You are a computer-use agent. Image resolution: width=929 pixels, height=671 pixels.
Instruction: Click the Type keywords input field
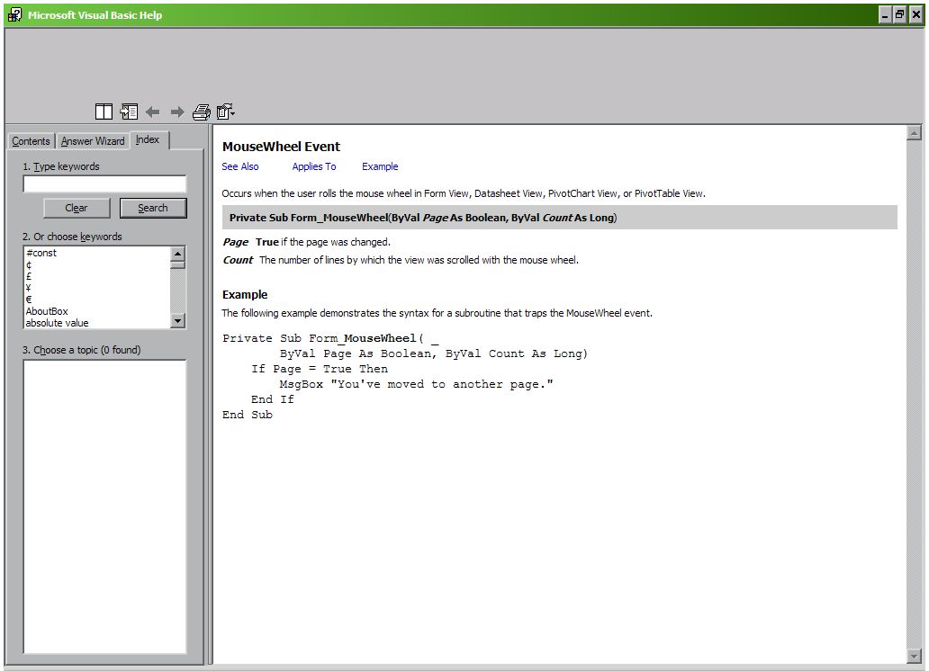[104, 183]
